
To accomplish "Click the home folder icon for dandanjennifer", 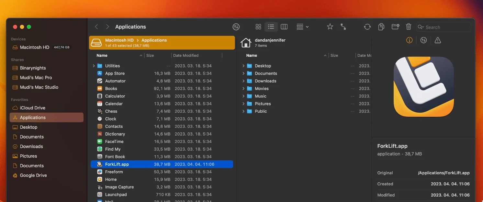I will (x=246, y=43).
